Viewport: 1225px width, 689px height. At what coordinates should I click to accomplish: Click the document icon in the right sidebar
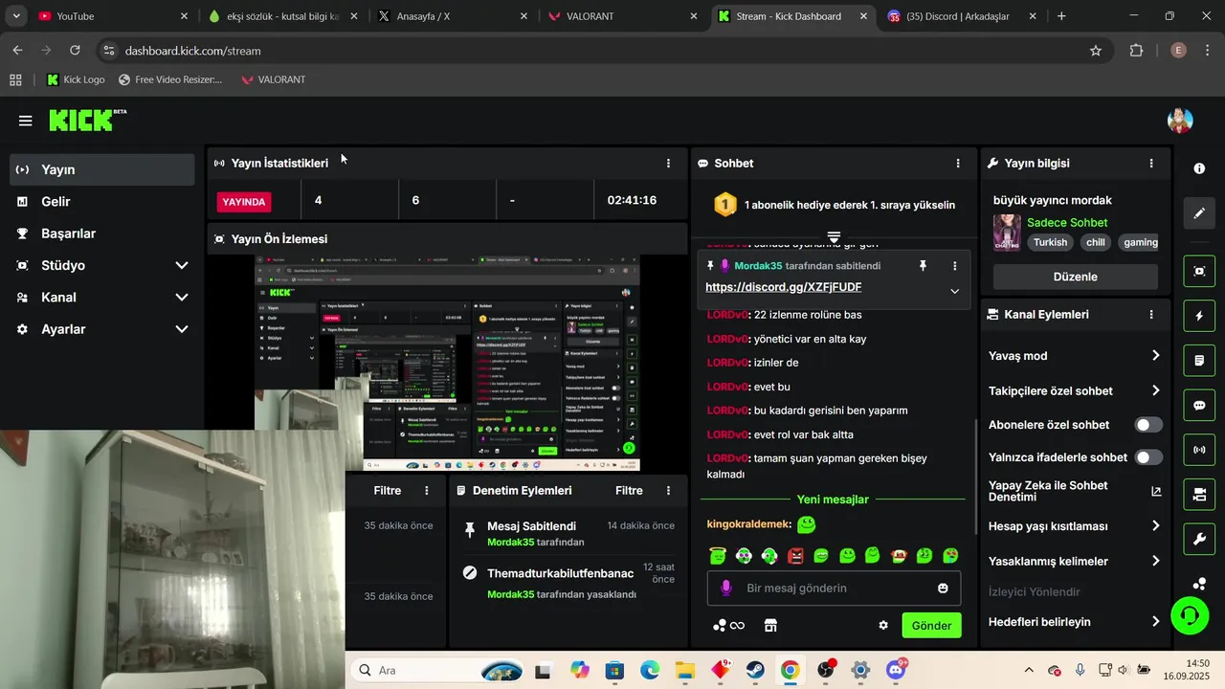click(1199, 361)
